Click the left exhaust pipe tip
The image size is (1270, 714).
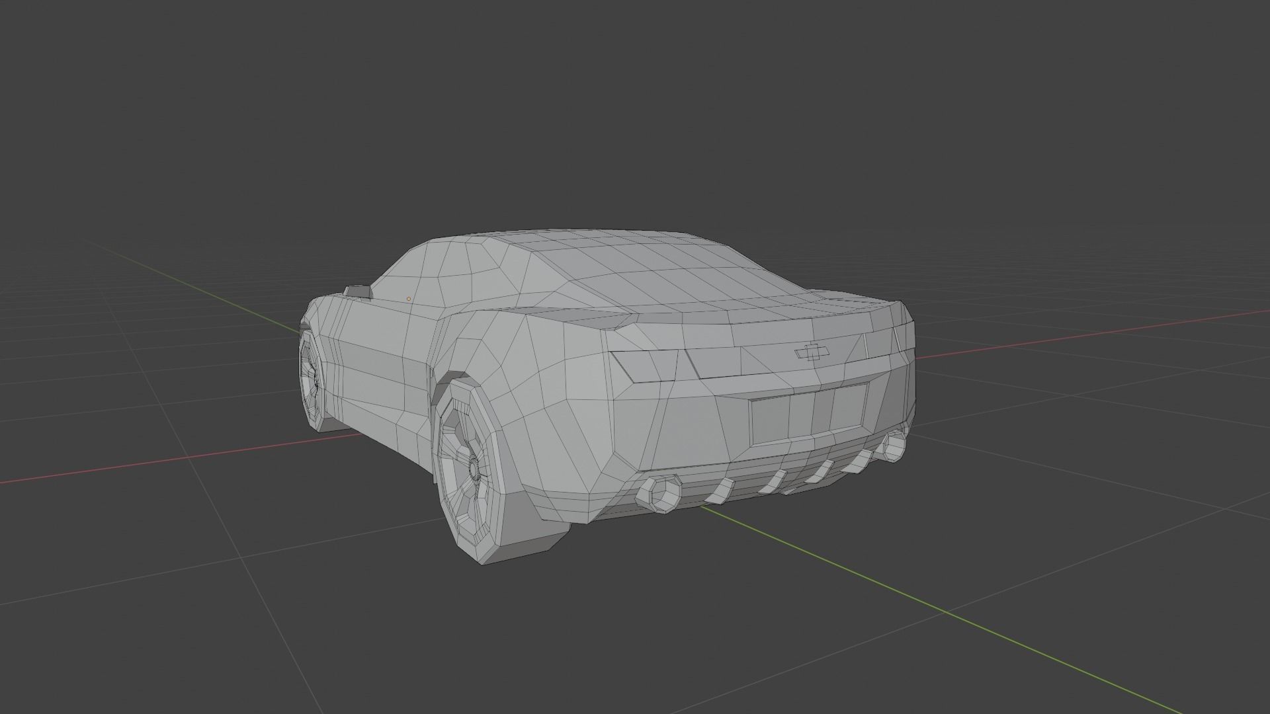click(x=658, y=494)
